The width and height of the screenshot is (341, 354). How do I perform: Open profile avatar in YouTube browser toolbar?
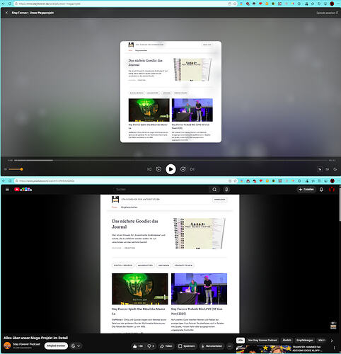click(x=333, y=181)
